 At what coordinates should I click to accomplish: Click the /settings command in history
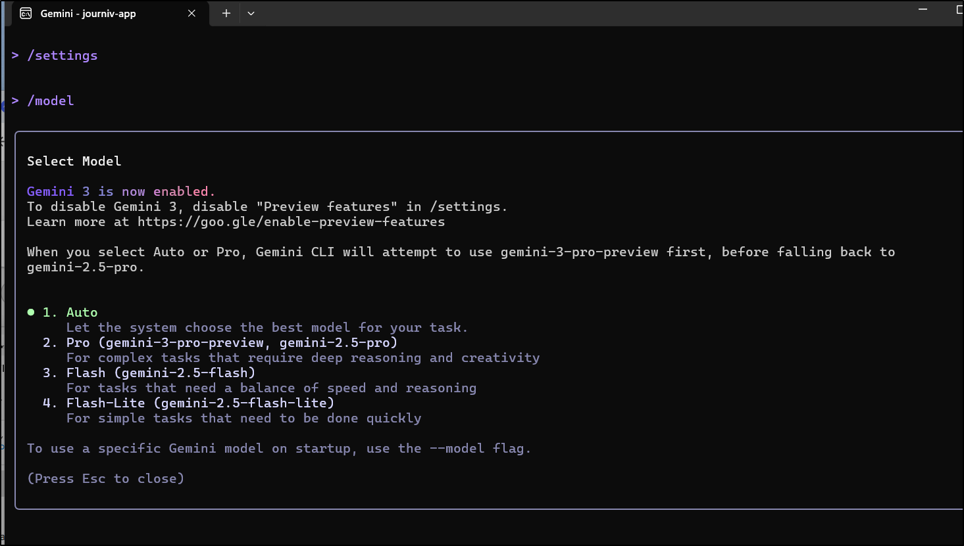coord(63,56)
